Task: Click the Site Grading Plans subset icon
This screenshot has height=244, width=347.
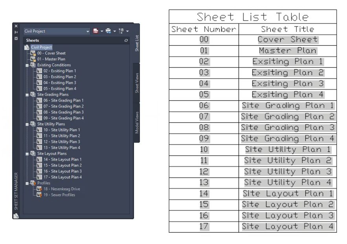Action: click(33, 94)
